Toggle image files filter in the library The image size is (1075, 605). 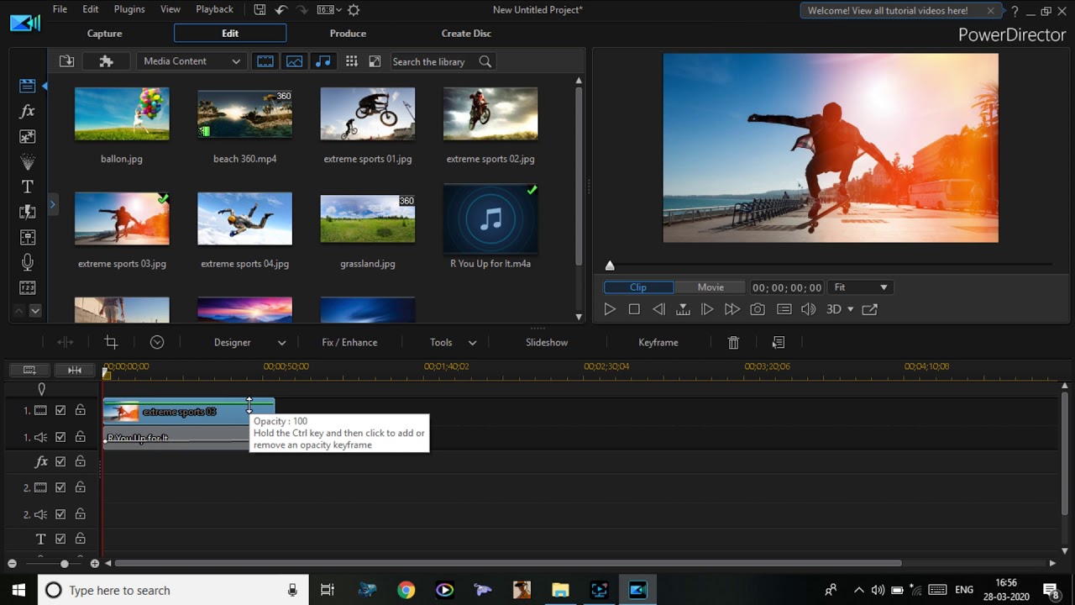[x=294, y=61]
